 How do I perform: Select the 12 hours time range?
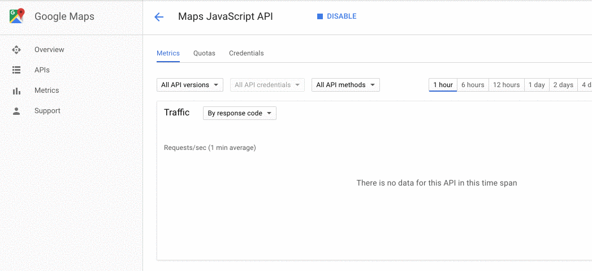pos(506,85)
